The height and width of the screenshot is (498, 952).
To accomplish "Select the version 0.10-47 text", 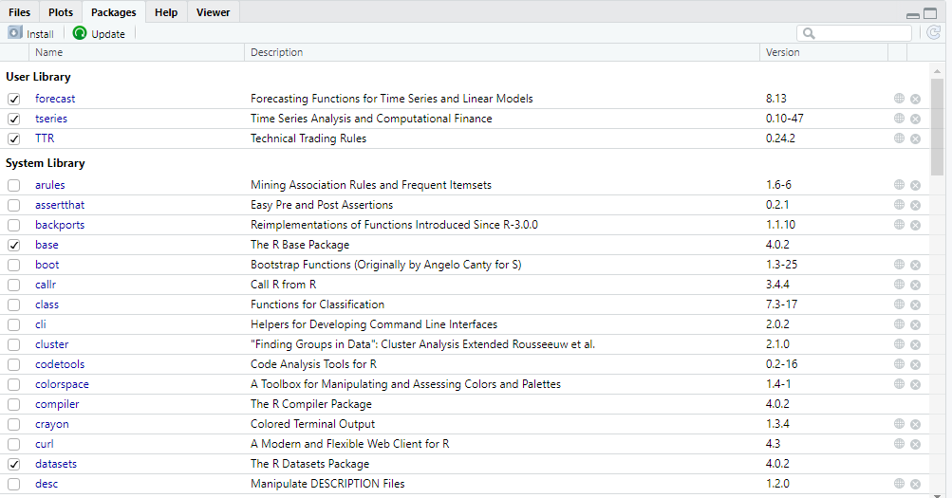I will tap(784, 119).
